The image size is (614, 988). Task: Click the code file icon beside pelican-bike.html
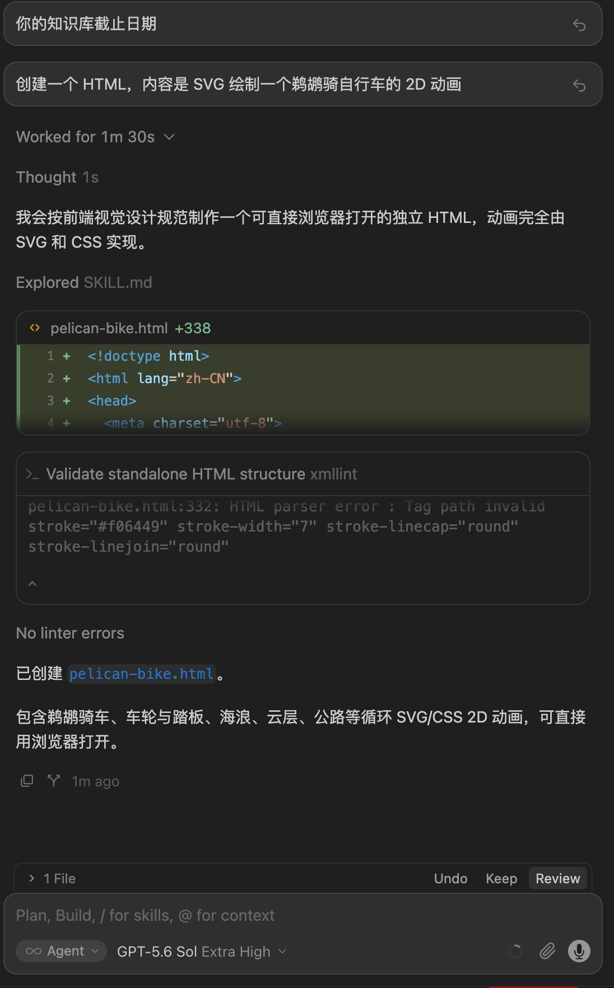coord(35,328)
